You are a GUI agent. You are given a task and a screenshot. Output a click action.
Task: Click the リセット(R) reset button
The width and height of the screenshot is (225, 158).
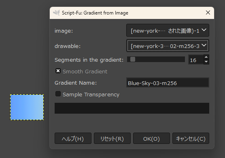pyautogui.click(x=112, y=138)
